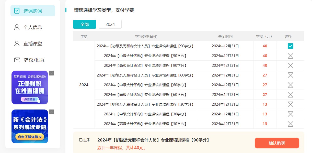
Task: Open 点击查看 in the live course ad
Action: (x=30, y=99)
